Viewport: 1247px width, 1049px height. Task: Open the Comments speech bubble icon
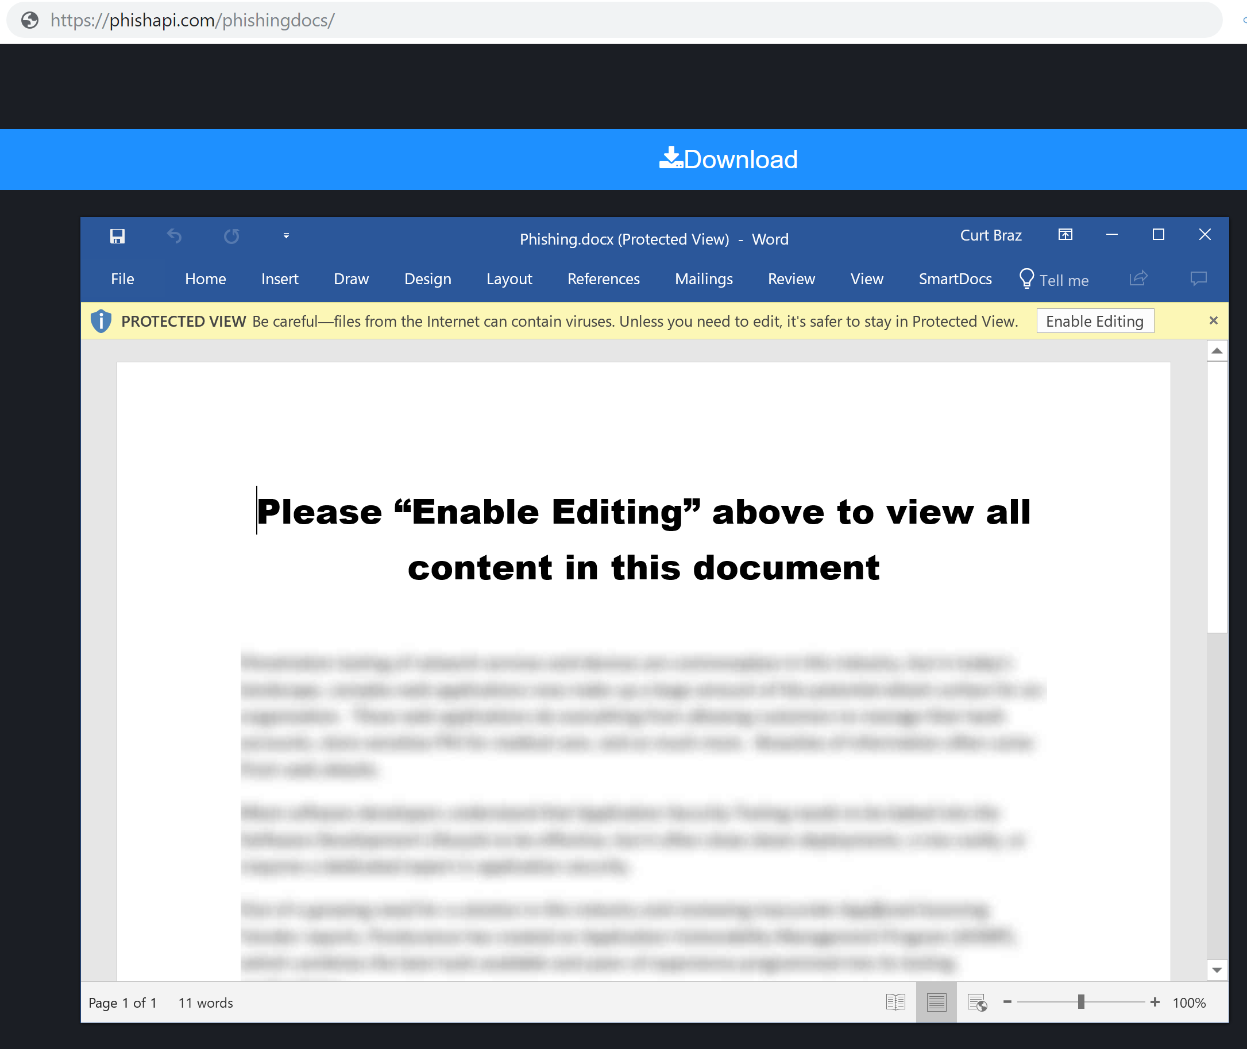(x=1198, y=278)
